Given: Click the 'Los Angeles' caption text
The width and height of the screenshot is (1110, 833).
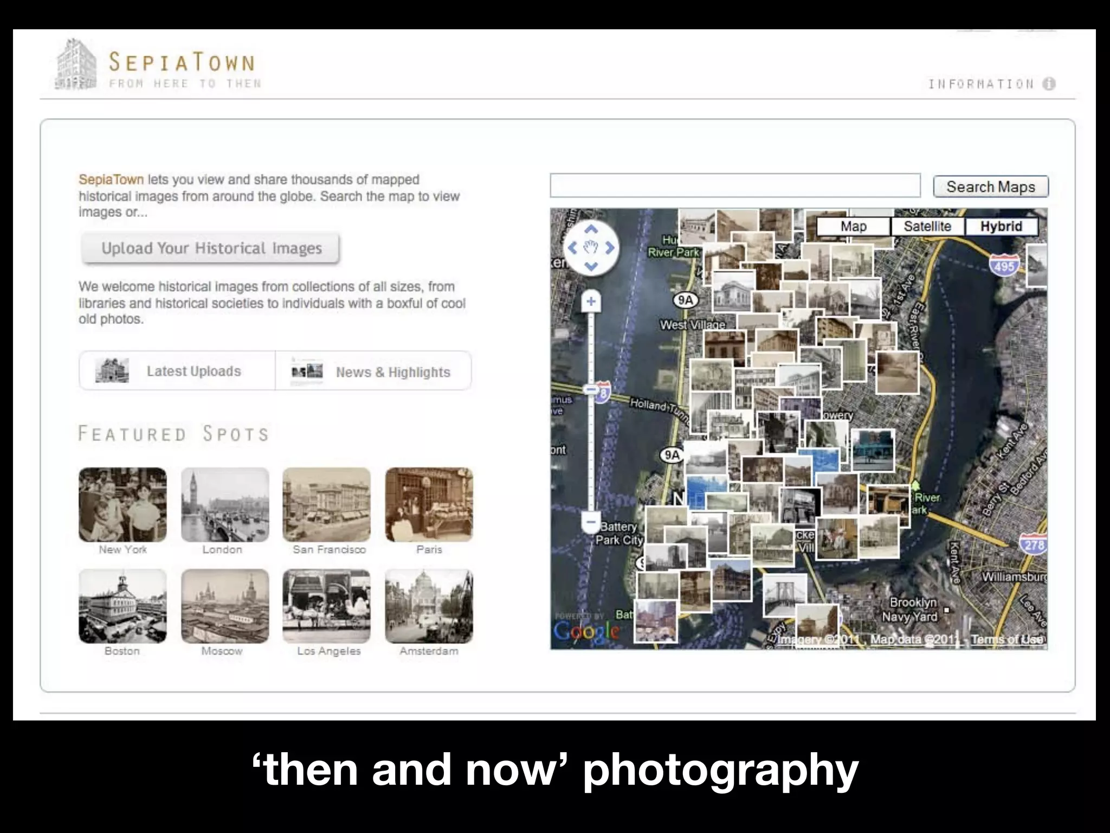Looking at the screenshot, I should (x=328, y=651).
